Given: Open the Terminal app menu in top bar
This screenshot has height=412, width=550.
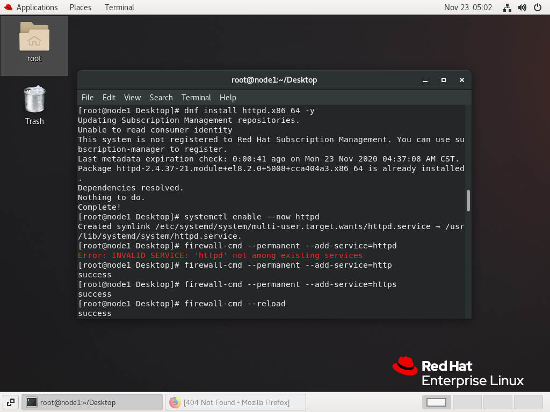Looking at the screenshot, I should 119,8.
